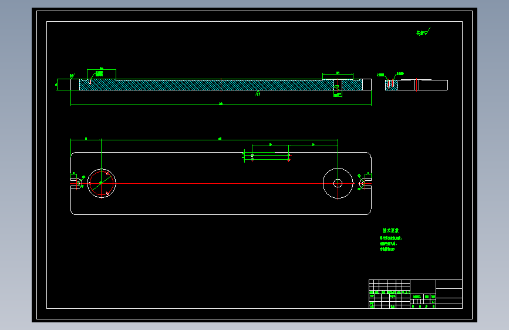The width and height of the screenshot is (509, 330).
Task: Select the 其余 surface roughness symbol
Action: [423, 32]
